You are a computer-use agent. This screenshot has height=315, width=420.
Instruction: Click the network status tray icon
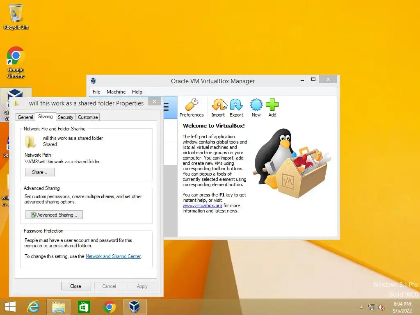(x=371, y=307)
